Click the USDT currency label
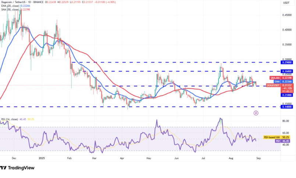This screenshot has height=178, width=296. pos(286,3)
